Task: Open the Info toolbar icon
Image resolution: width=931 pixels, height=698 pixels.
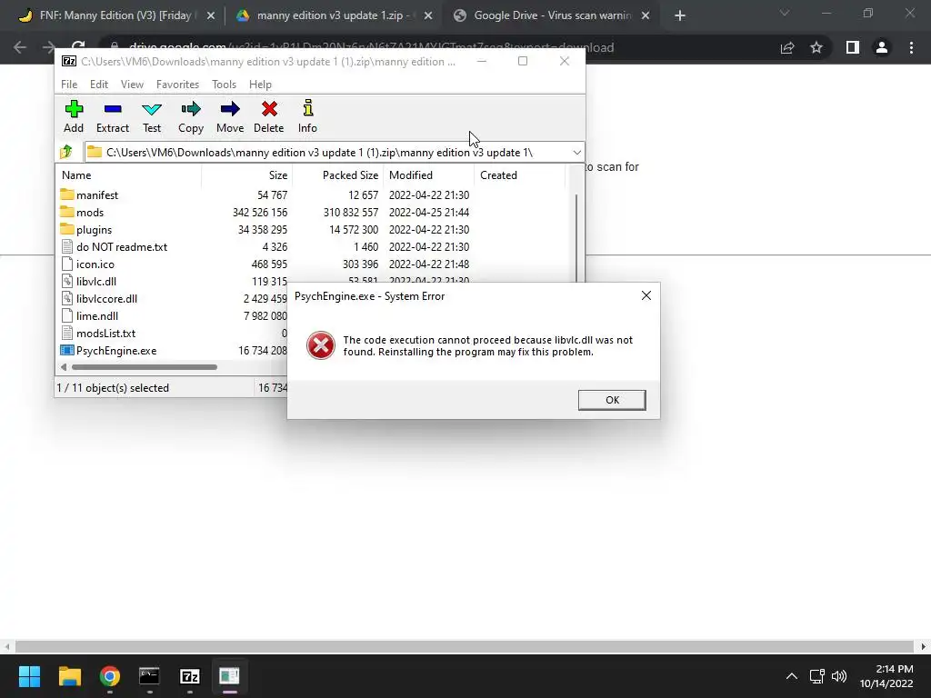Action: pos(307,116)
